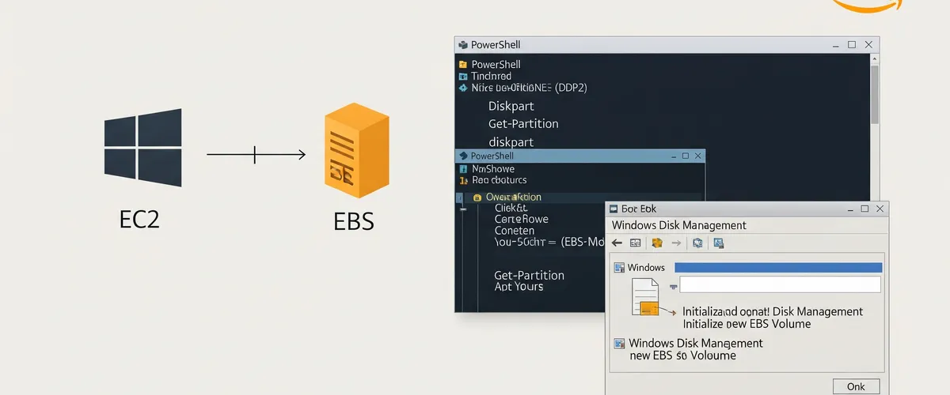Click the yellow lock icon on highlighted row
950x395 pixels.
coord(477,197)
